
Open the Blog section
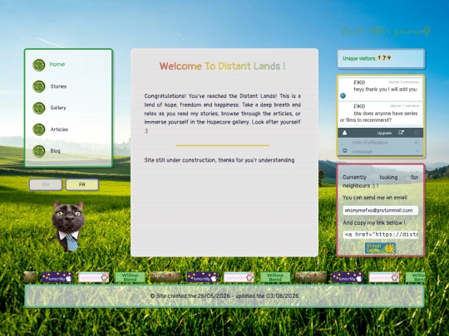point(55,151)
